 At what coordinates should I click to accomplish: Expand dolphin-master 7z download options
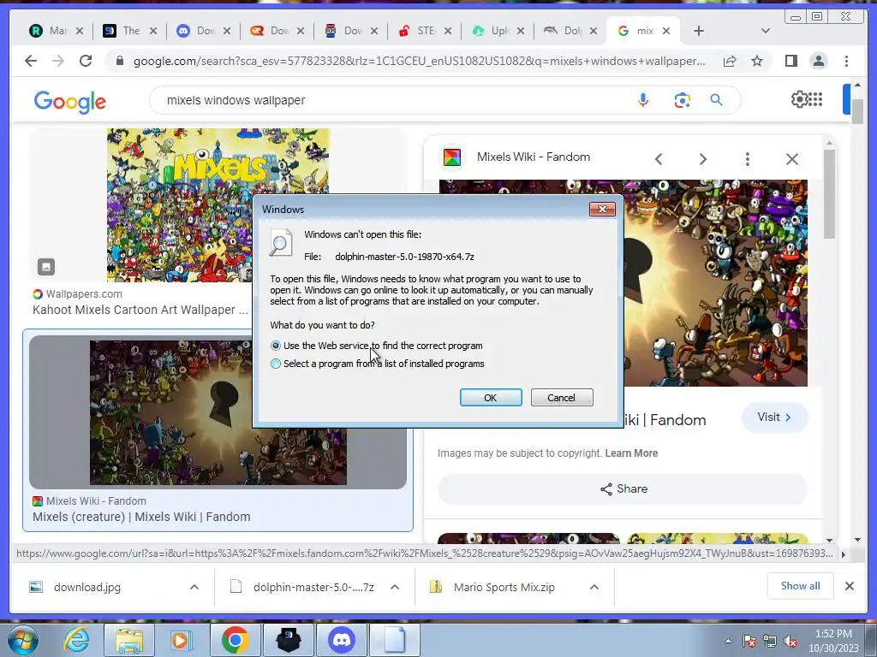394,587
